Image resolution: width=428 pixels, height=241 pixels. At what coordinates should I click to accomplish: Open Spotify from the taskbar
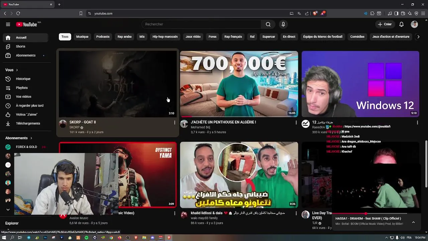[x=86, y=238]
